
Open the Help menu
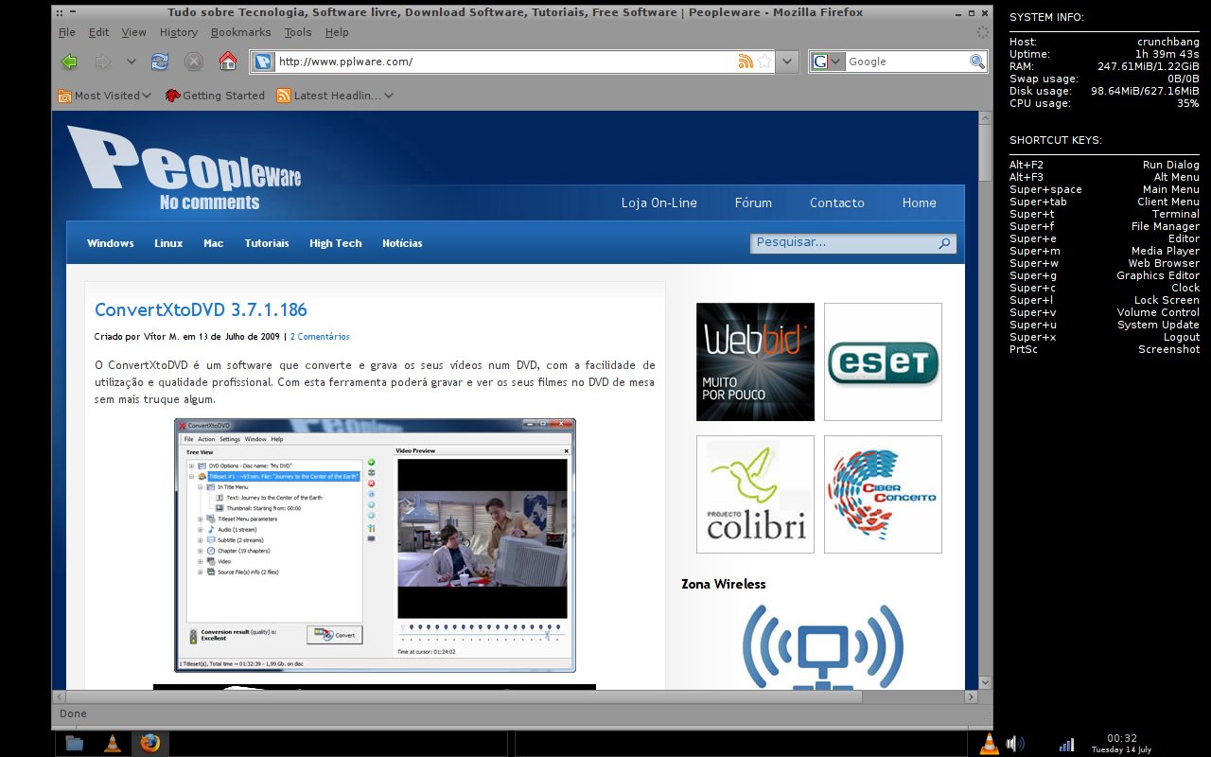point(337,32)
